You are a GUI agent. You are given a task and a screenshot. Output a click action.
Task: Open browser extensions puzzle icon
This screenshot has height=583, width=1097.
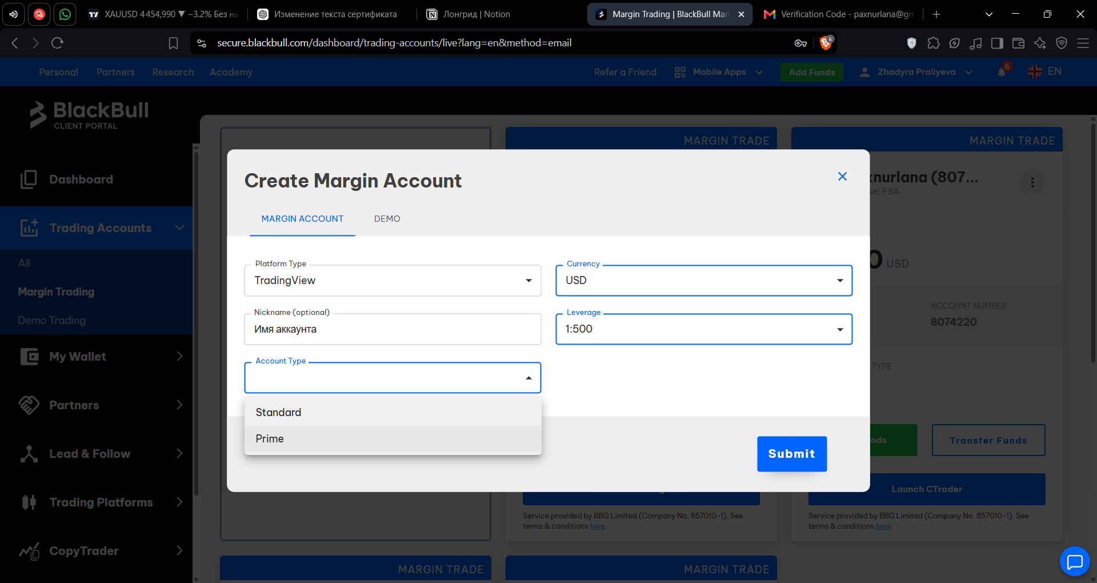[x=933, y=43]
